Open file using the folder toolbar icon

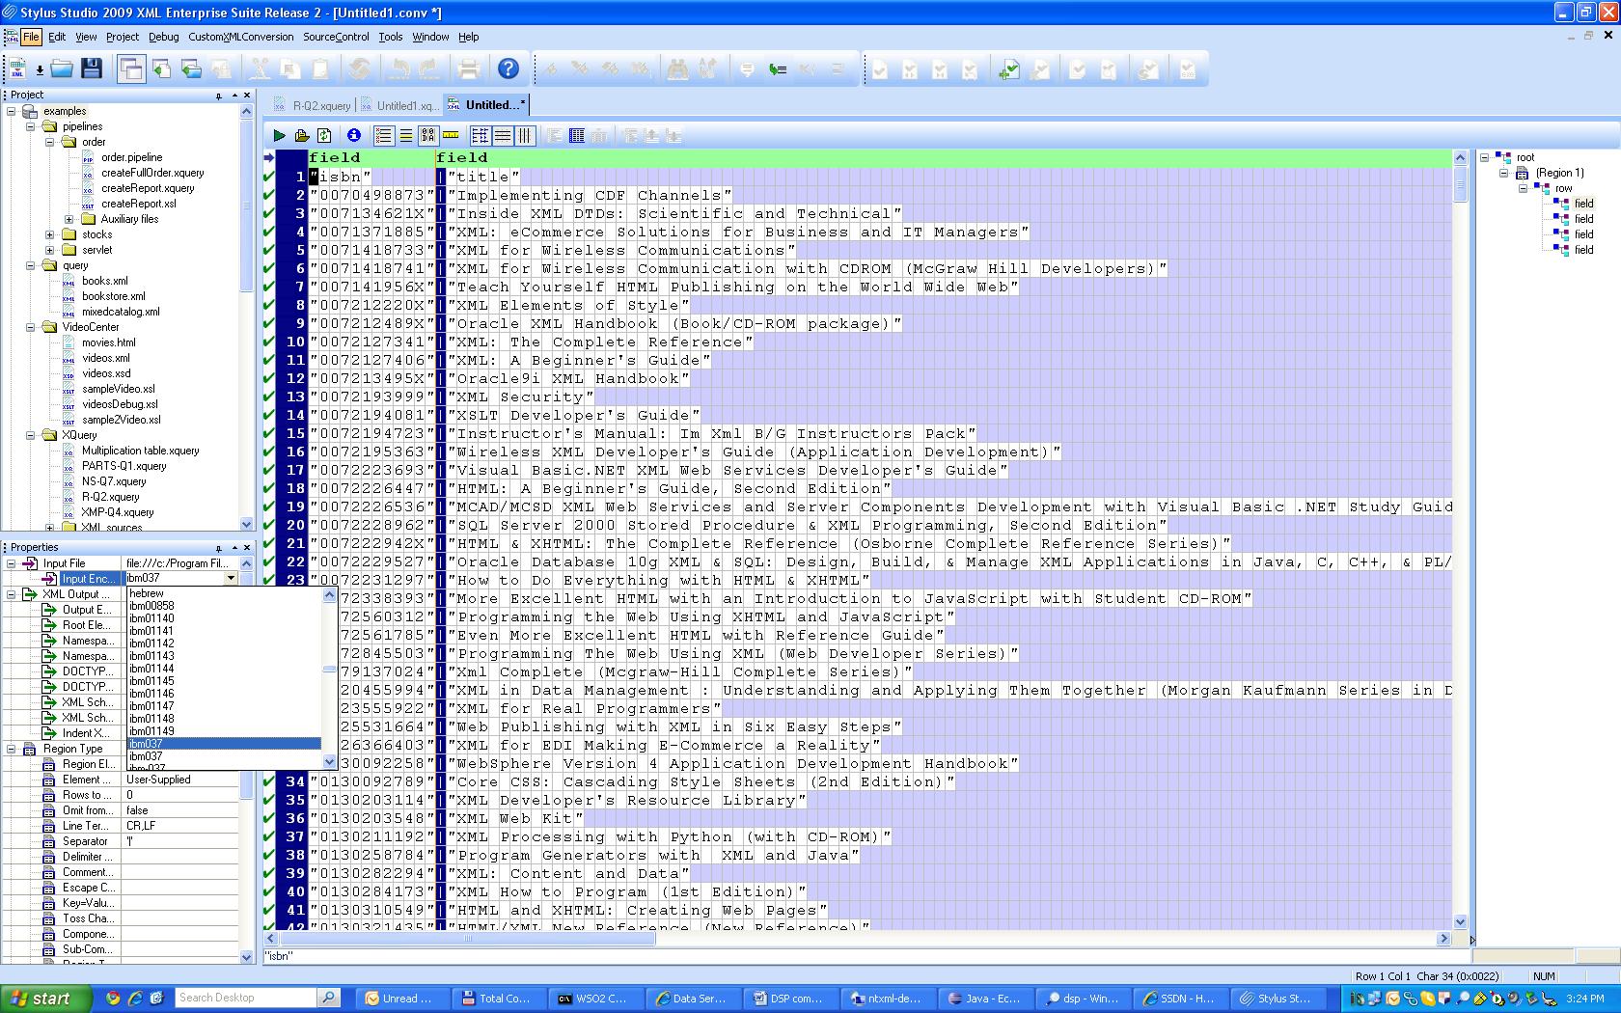coord(62,68)
